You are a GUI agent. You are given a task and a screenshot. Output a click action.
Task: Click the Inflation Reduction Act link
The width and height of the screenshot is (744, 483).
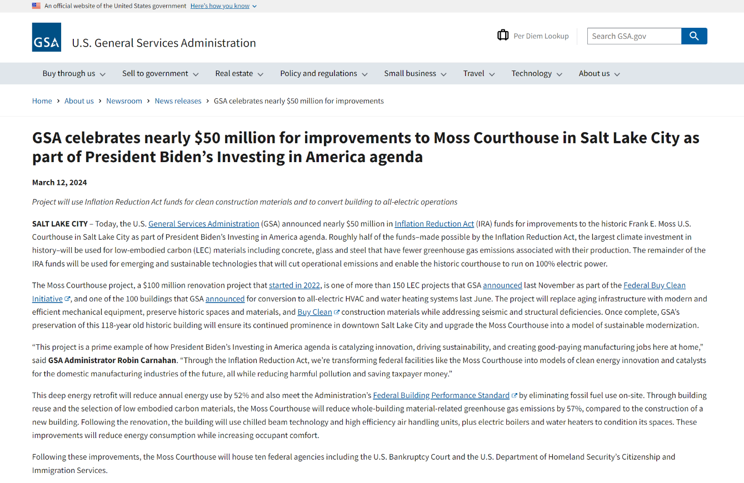point(434,224)
